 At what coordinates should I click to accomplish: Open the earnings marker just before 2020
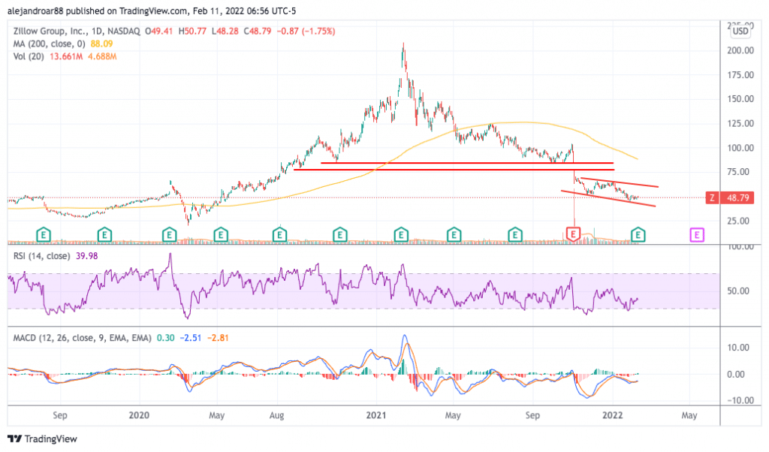click(x=104, y=235)
